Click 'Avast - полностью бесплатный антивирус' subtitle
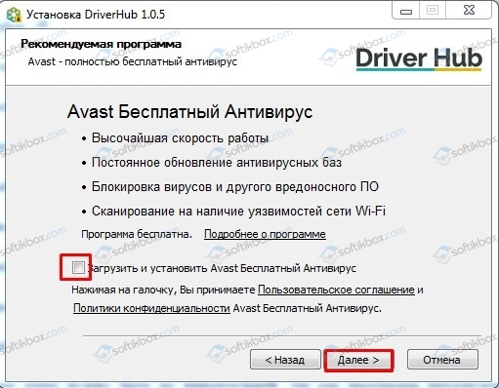The image size is (499, 388). click(x=133, y=61)
